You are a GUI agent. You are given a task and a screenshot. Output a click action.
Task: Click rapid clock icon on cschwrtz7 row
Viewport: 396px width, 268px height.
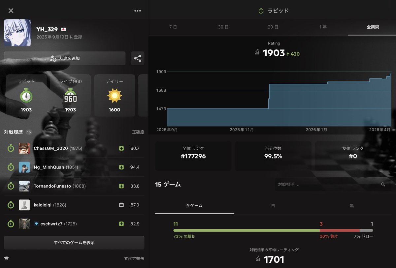click(11, 223)
